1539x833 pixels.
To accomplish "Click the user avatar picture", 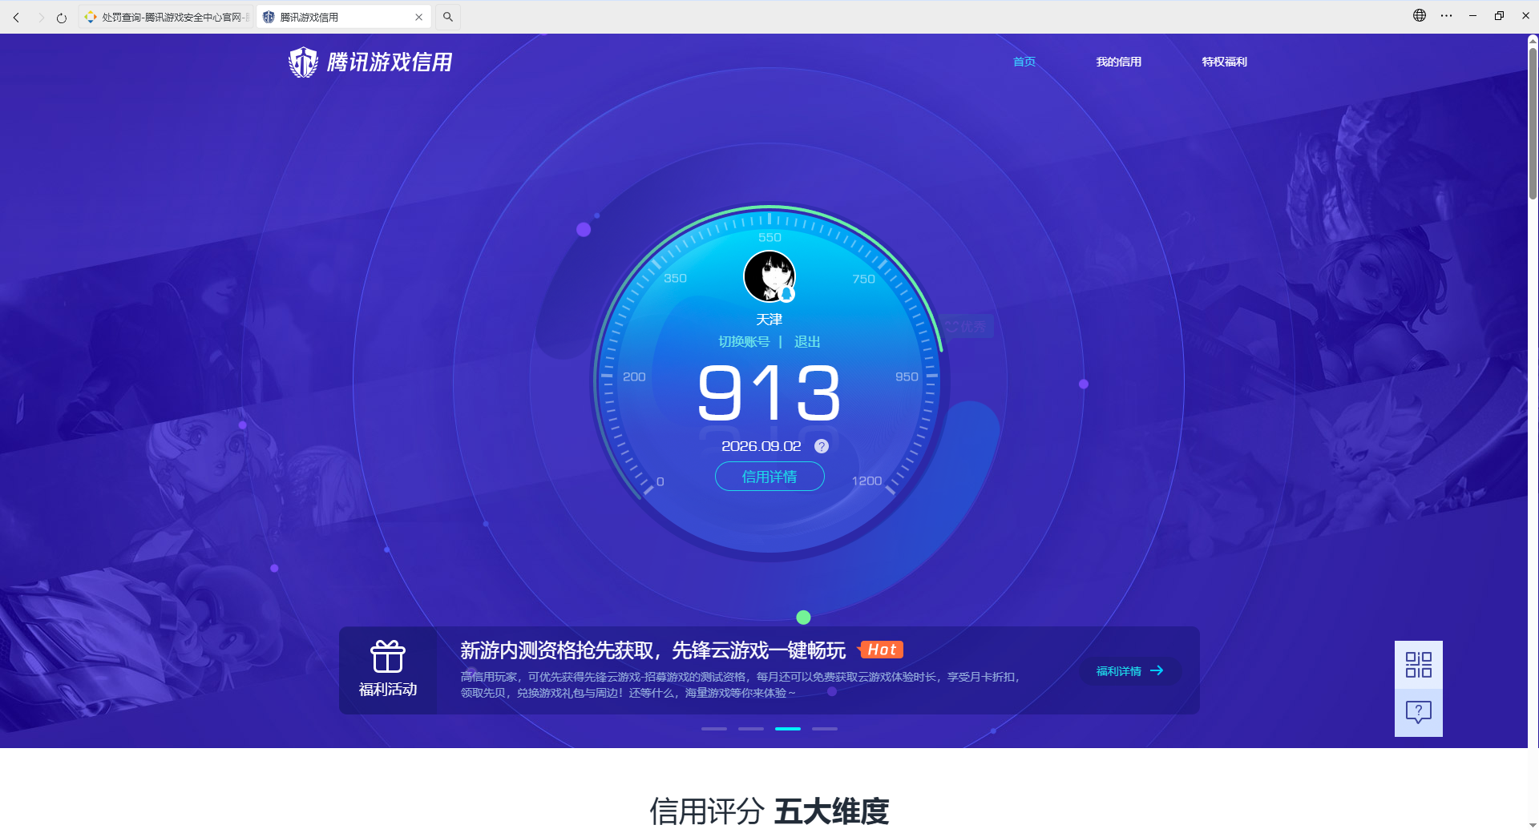I will pos(769,276).
